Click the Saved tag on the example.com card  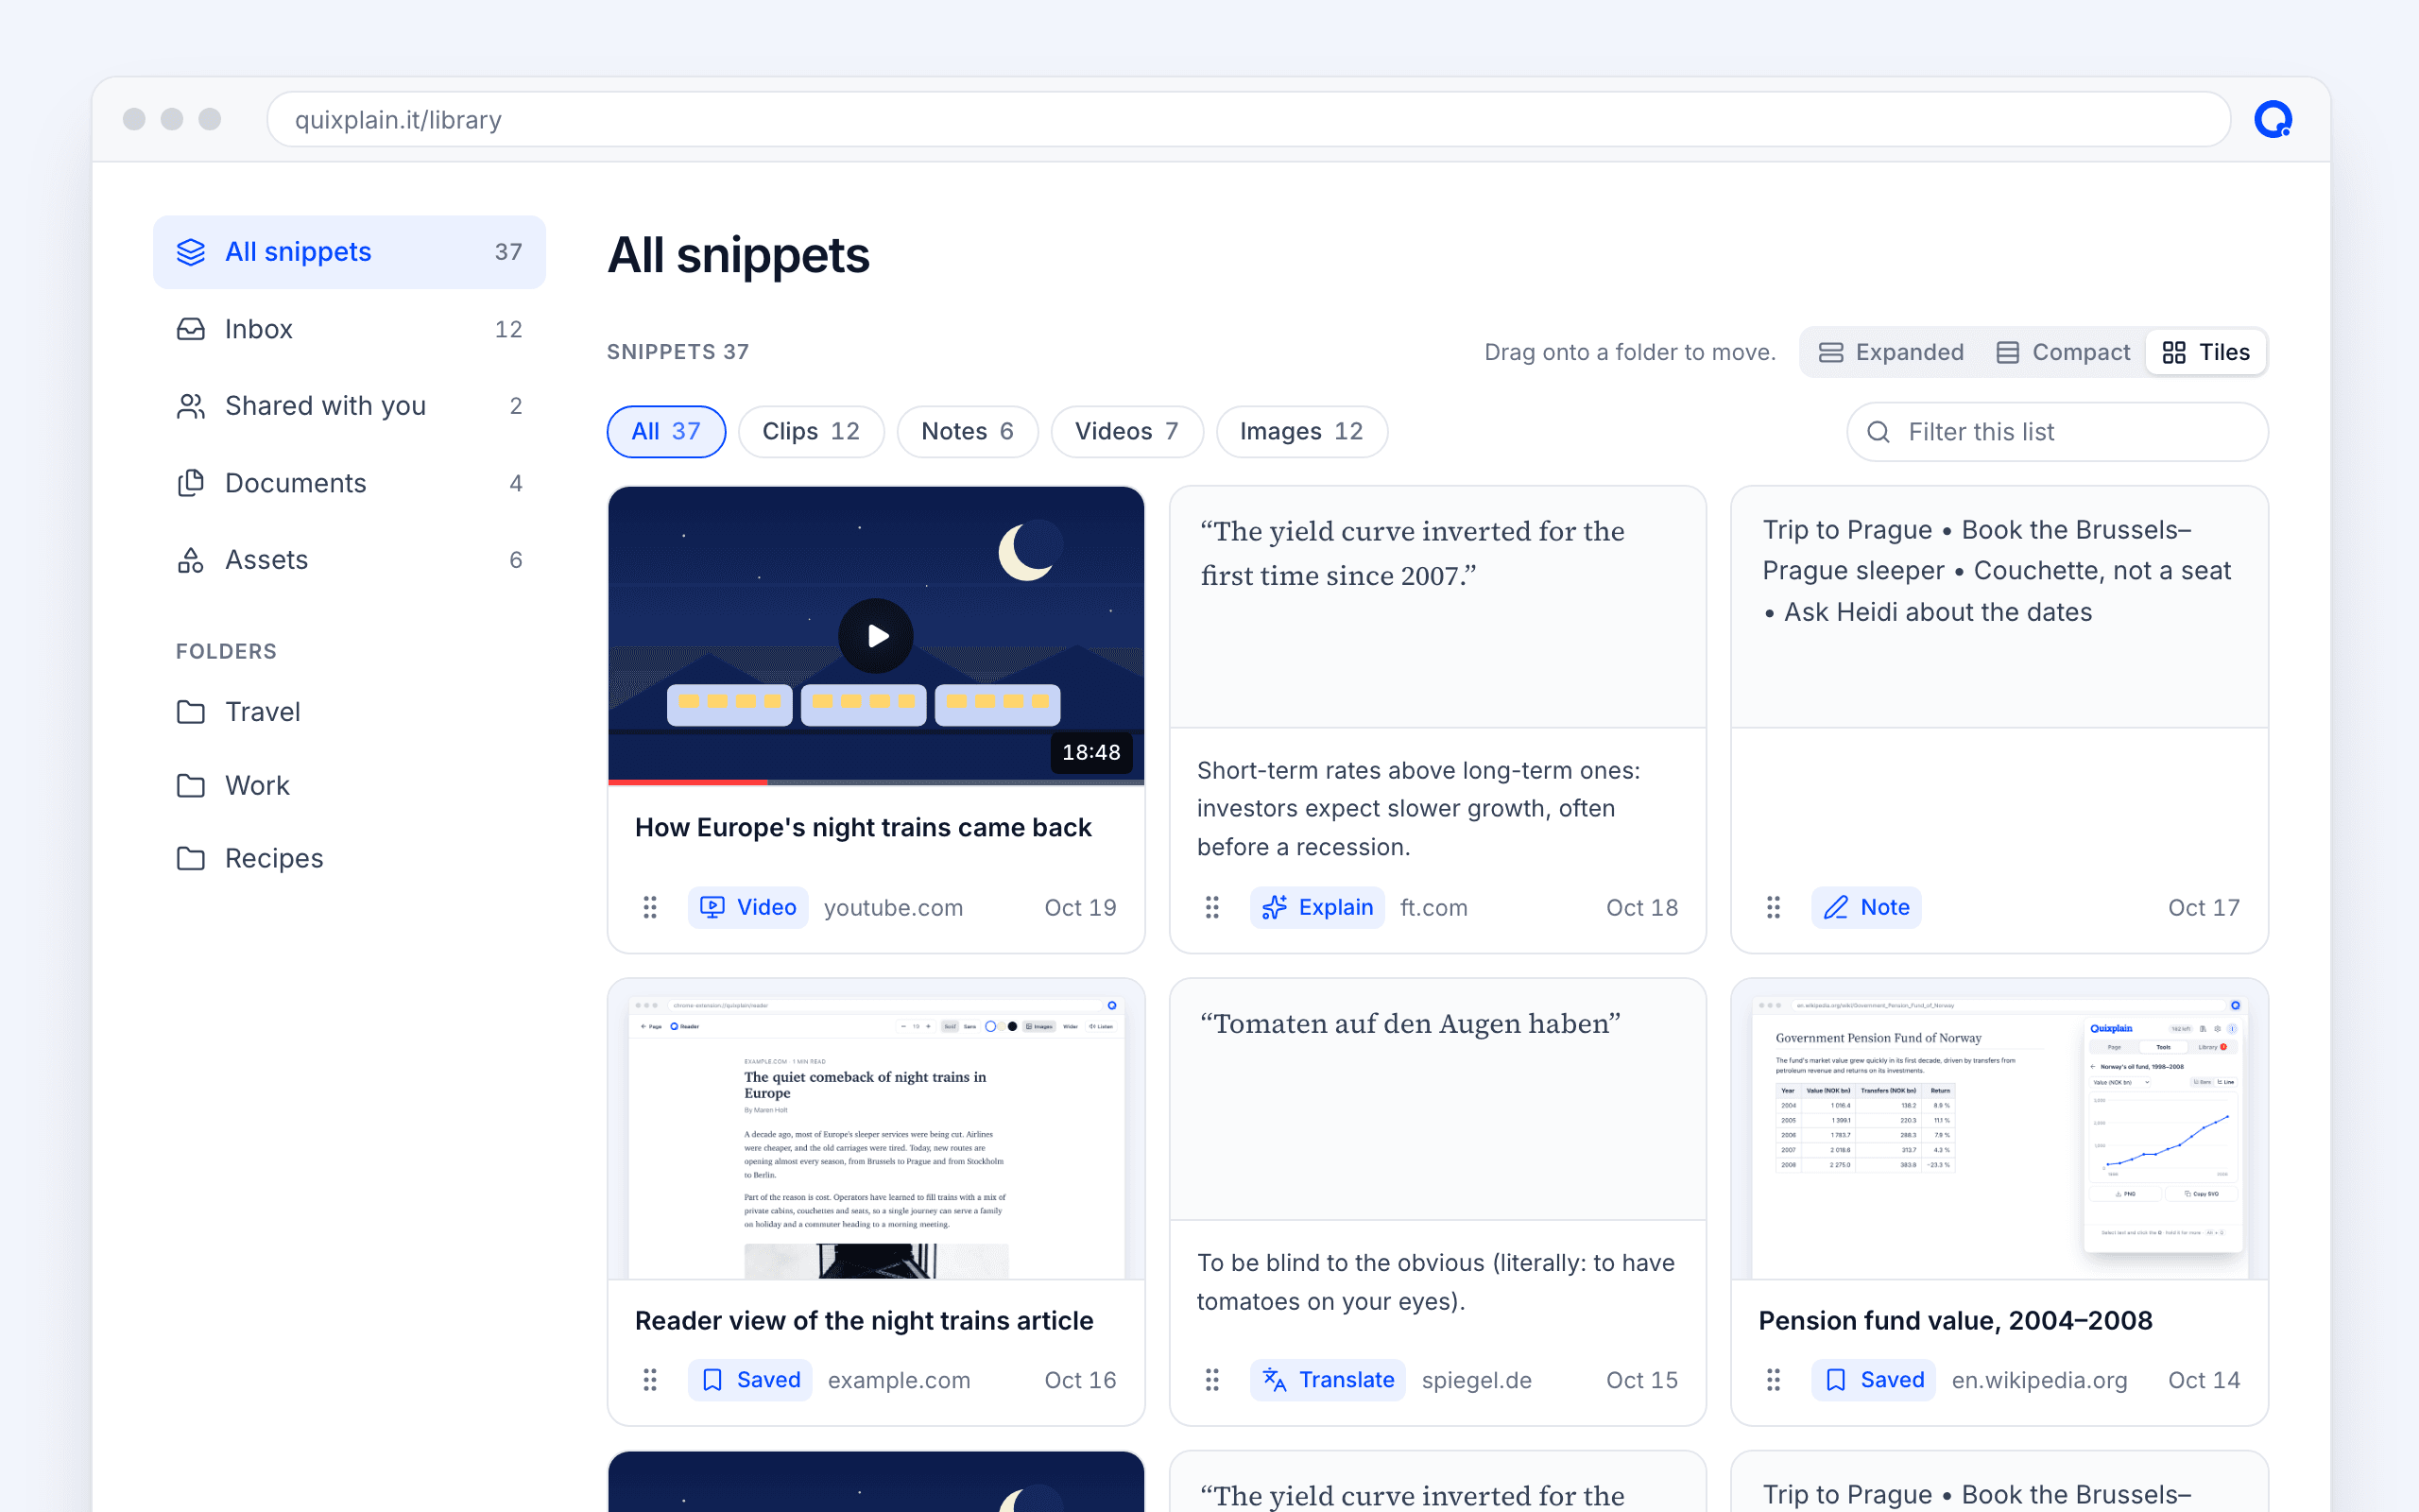coord(749,1380)
